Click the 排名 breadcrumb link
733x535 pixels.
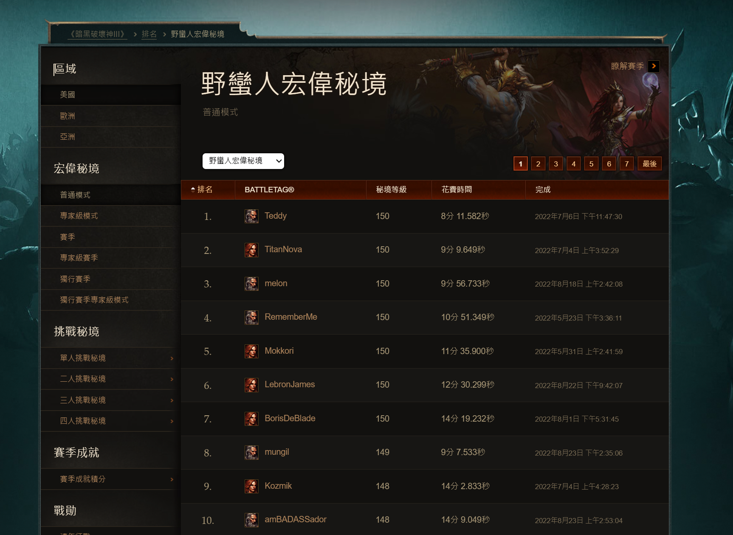pos(149,34)
